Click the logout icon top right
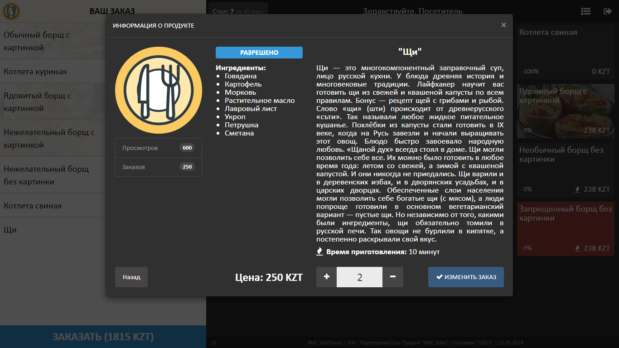The width and height of the screenshot is (619, 348). pyautogui.click(x=608, y=11)
